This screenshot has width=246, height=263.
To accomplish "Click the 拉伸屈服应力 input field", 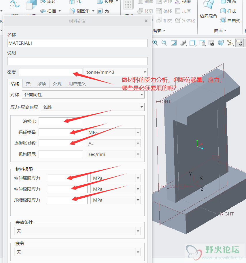I will tap(68, 178).
